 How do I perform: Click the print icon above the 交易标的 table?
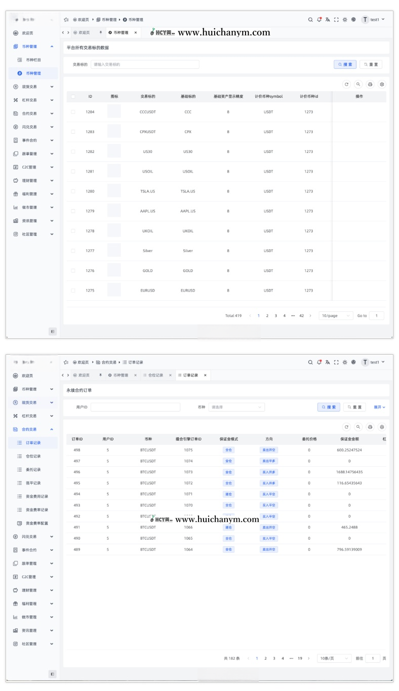pos(370,85)
